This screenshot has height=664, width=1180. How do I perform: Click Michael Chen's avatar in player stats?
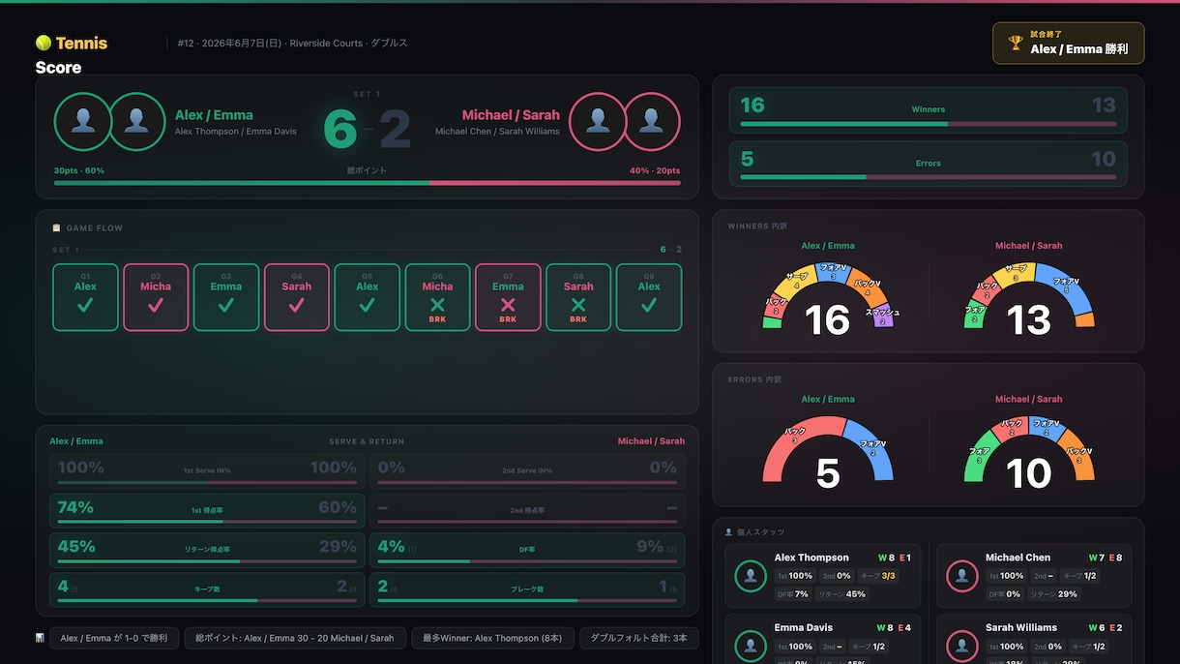(x=962, y=576)
